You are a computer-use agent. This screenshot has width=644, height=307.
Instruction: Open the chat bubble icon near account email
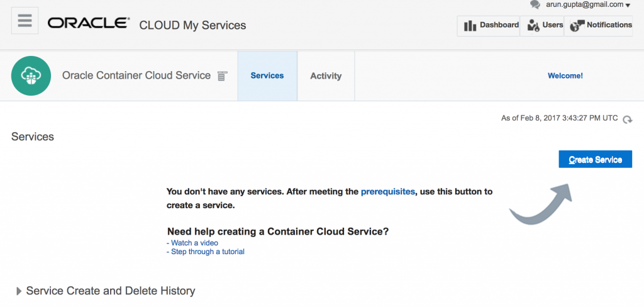coord(535,5)
